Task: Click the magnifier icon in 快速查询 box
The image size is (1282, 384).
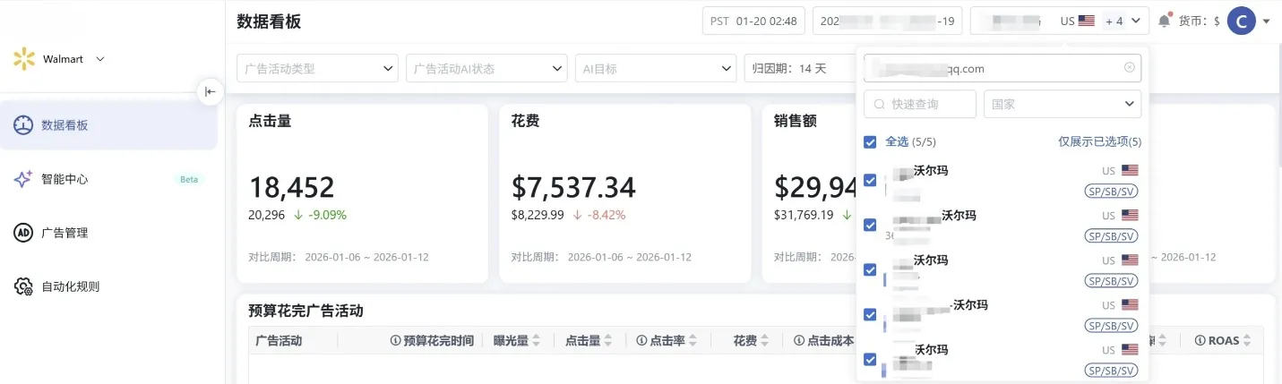Action: coord(880,104)
